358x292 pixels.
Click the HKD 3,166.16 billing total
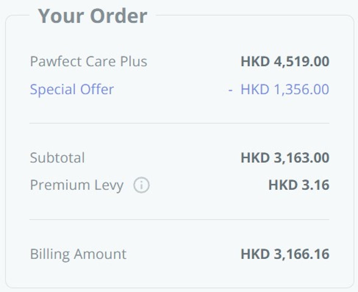tap(285, 254)
